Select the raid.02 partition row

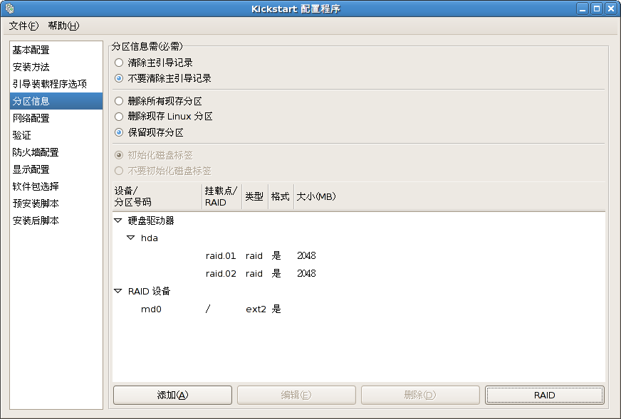click(x=359, y=273)
